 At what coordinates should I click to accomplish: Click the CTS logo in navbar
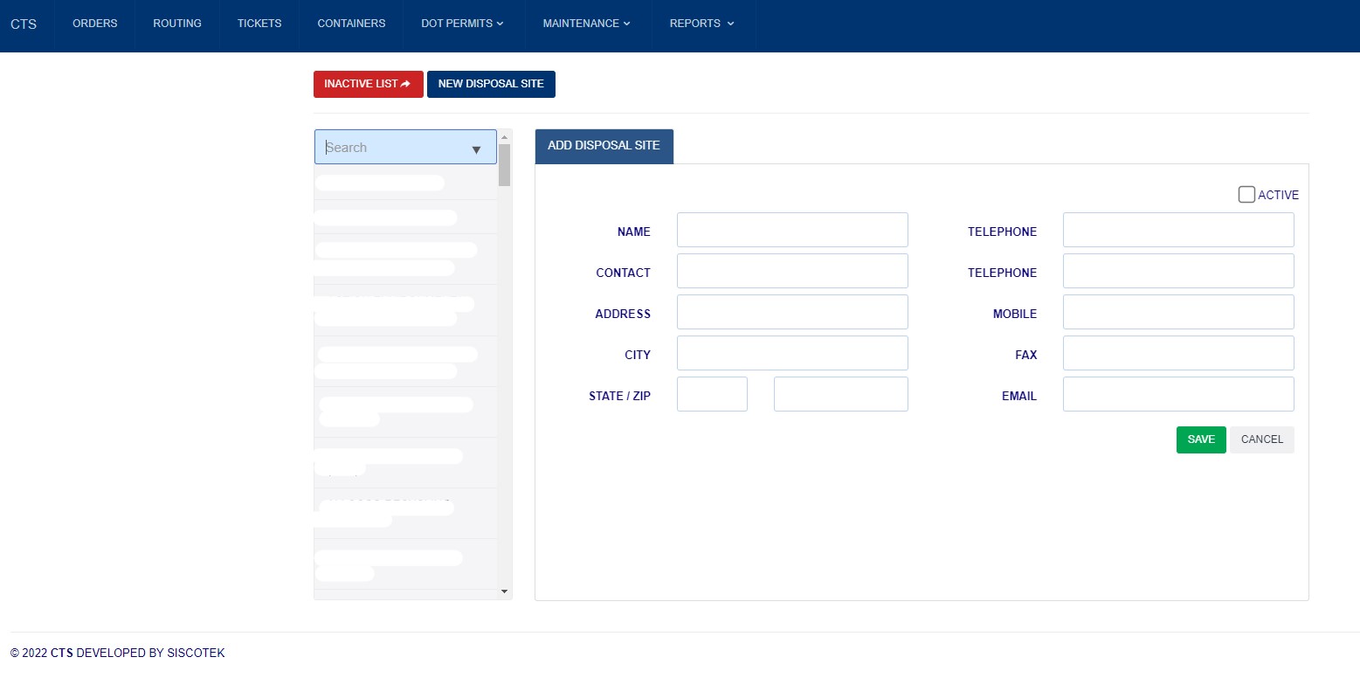[24, 24]
